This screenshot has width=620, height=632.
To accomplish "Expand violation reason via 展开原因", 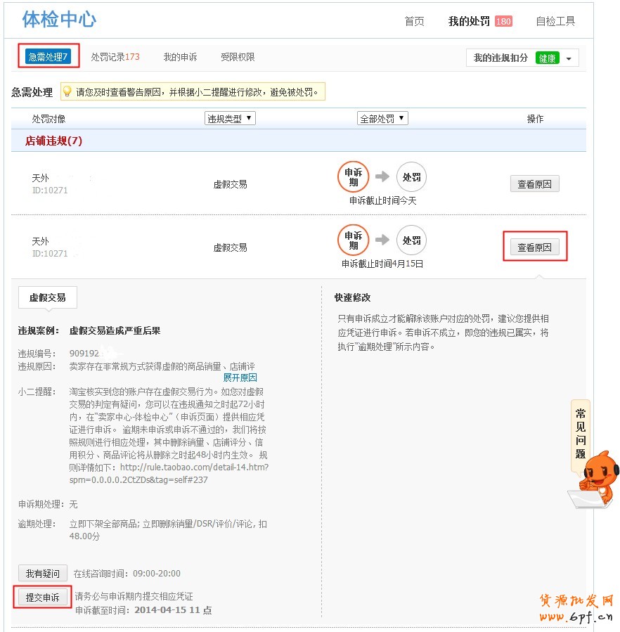I will pos(240,378).
